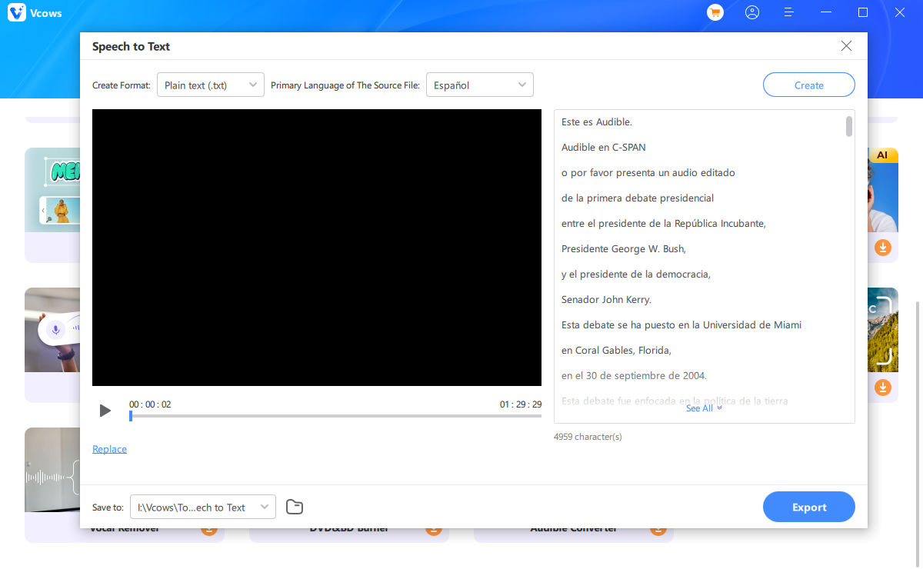This screenshot has width=923, height=569.
Task: Select 'o por favor presenta un audio editado'
Action: (648, 172)
